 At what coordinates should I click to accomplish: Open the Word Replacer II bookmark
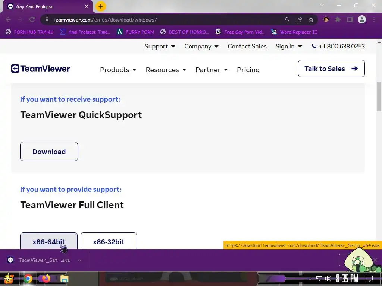(294, 32)
